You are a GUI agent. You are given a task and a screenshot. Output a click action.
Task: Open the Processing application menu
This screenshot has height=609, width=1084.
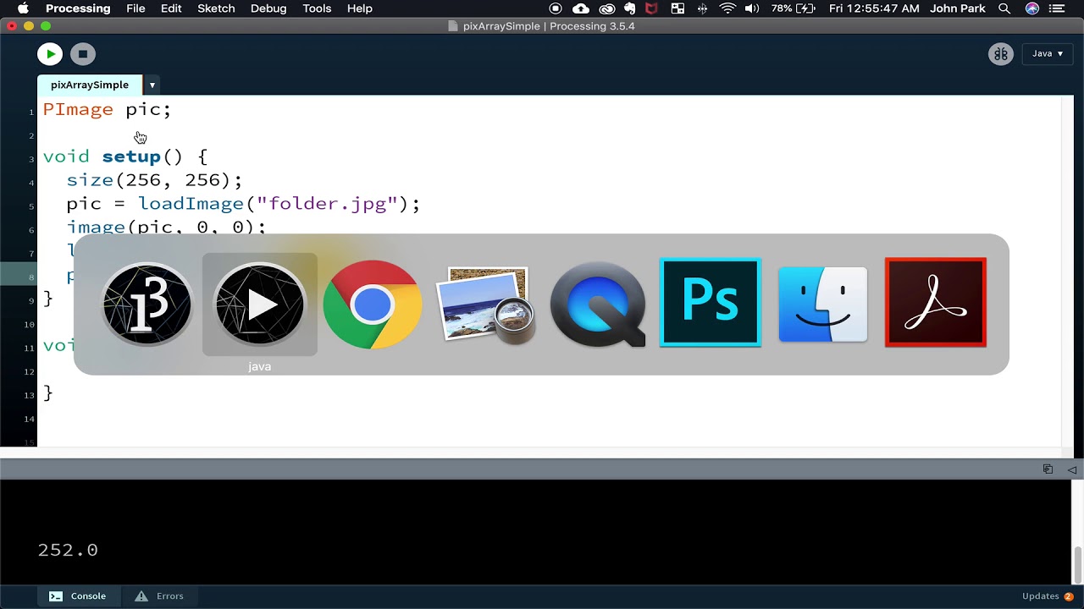[x=78, y=8]
